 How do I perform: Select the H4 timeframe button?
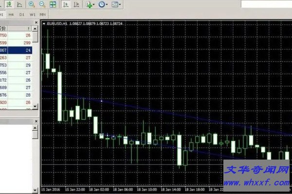pyautogui.click(x=11, y=15)
